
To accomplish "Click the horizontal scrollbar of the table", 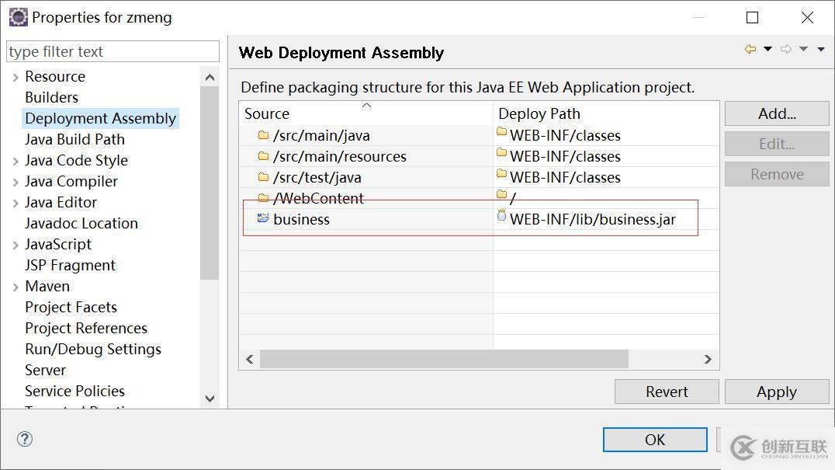I will click(x=443, y=359).
